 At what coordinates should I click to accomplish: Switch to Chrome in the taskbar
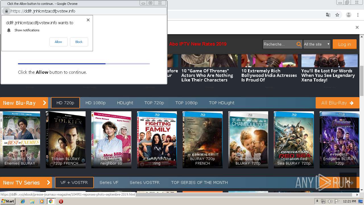click(51, 201)
